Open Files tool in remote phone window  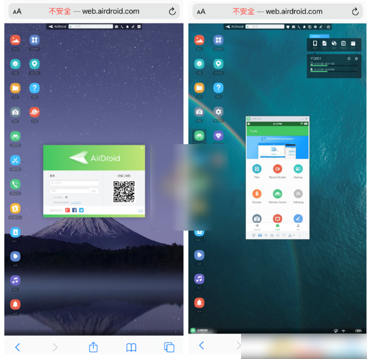pyautogui.click(x=257, y=169)
